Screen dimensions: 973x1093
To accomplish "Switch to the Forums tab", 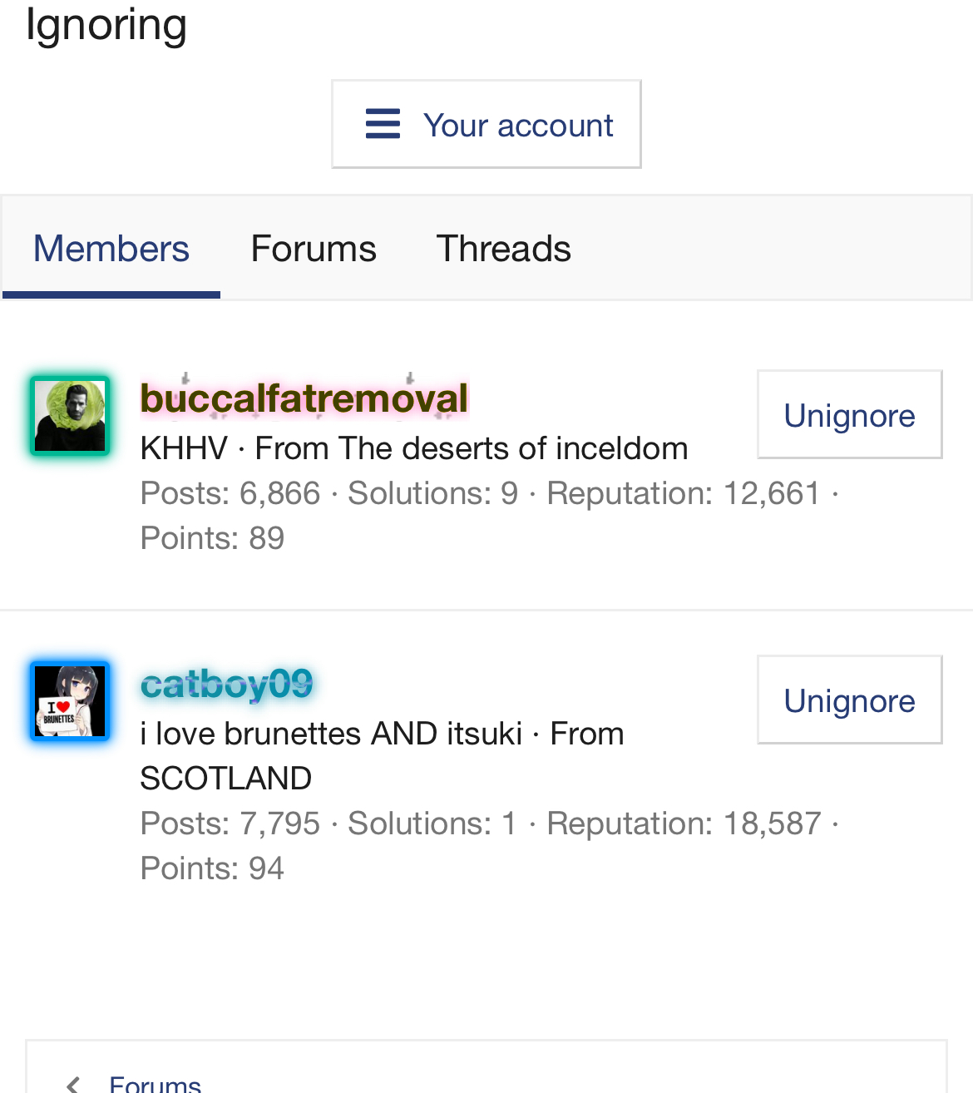I will 314,249.
